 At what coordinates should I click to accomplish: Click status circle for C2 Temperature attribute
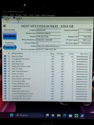click(x=5, y=88)
